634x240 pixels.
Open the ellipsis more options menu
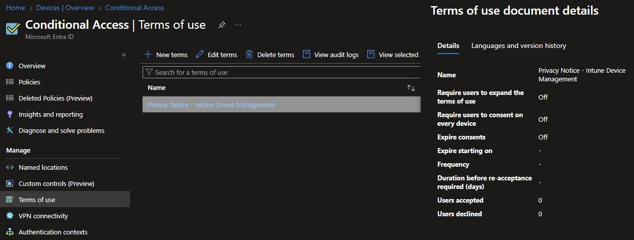238,25
